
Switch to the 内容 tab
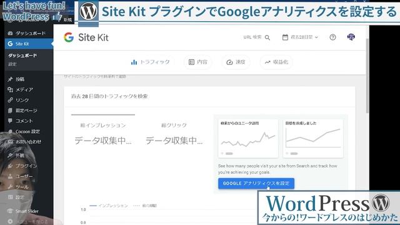[198, 62]
